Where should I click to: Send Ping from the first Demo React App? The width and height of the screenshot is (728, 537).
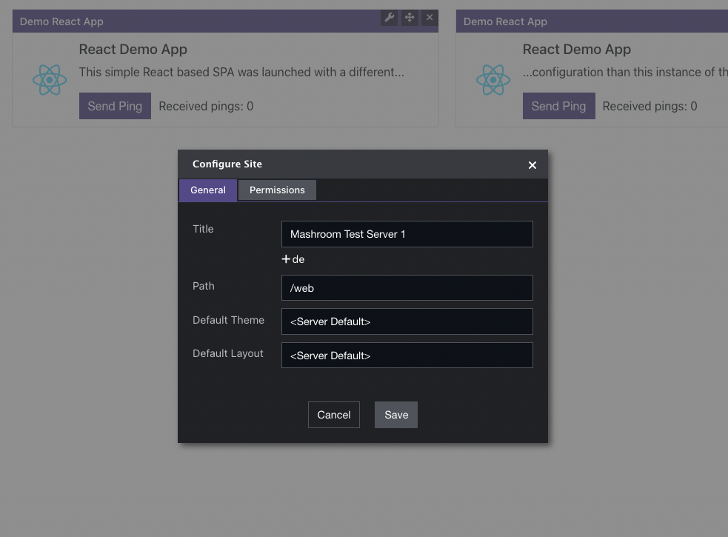point(115,106)
